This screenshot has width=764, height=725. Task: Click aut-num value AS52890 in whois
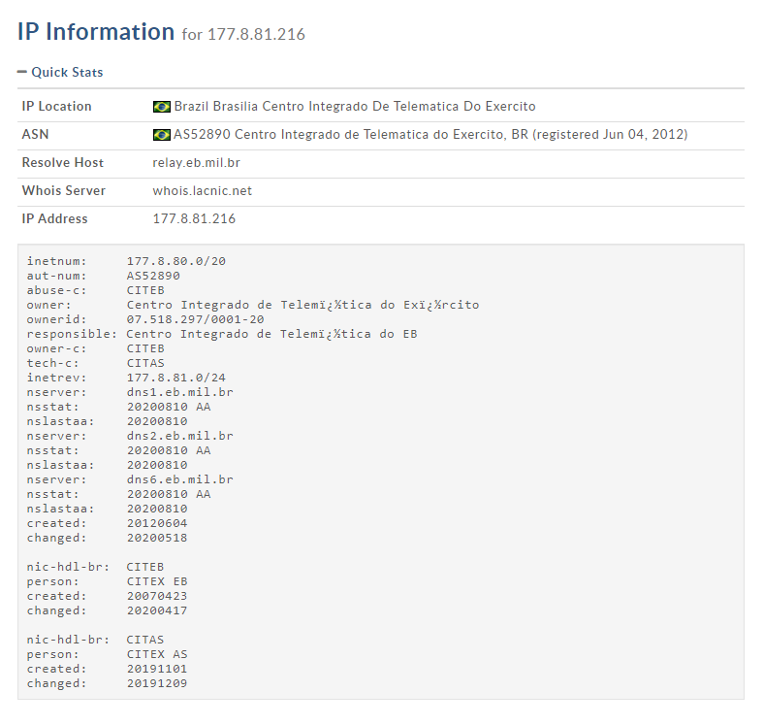click(x=153, y=276)
